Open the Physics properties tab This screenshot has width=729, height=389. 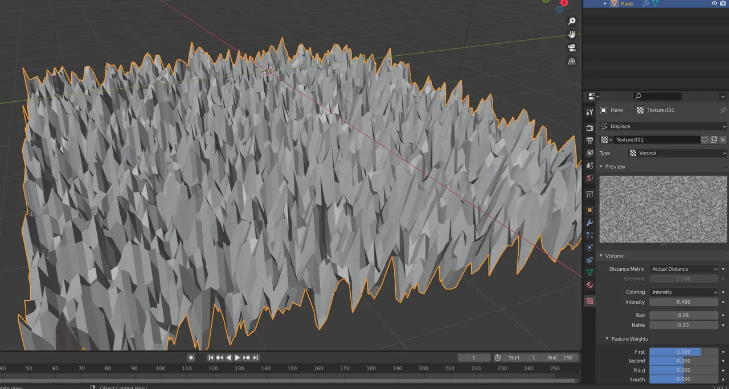coord(589,248)
